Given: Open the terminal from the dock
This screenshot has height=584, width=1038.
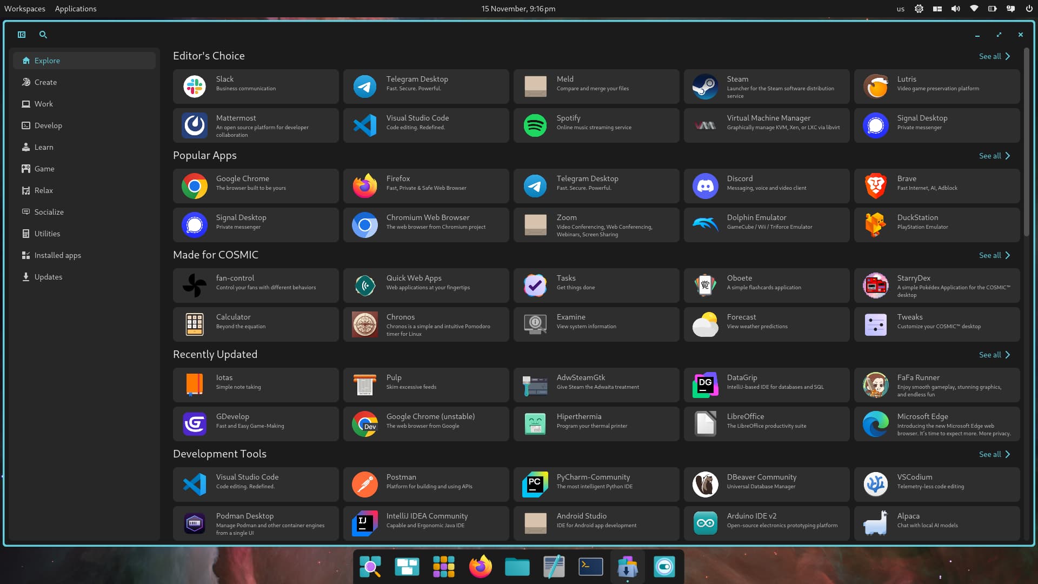Looking at the screenshot, I should [x=590, y=567].
